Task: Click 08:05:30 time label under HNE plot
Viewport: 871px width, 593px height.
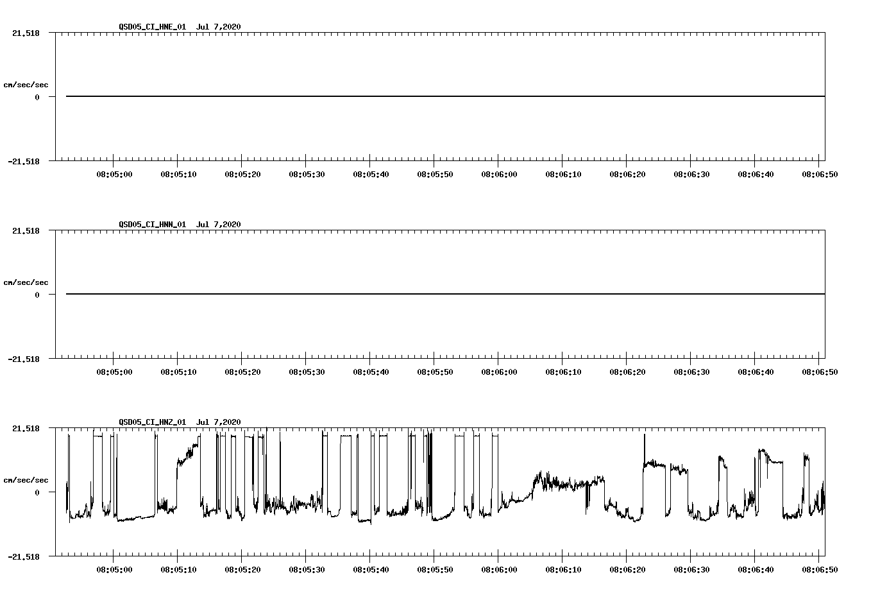Action: point(307,175)
